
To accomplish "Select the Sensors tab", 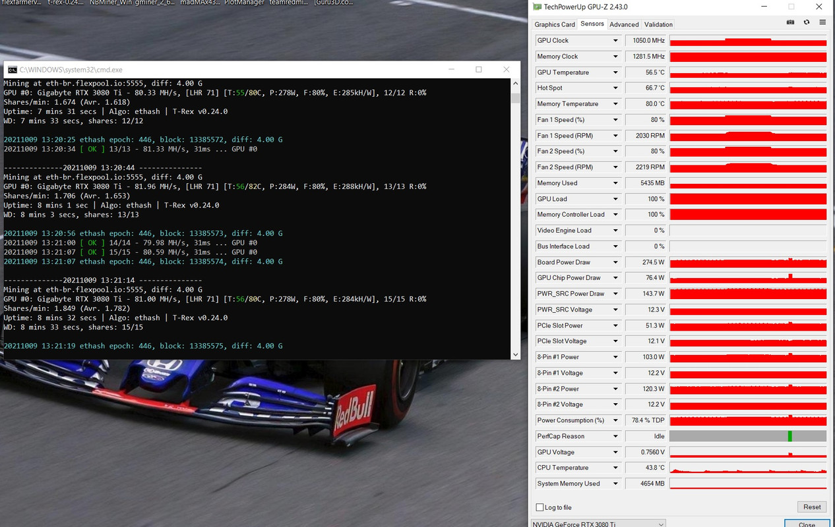I will pos(592,24).
